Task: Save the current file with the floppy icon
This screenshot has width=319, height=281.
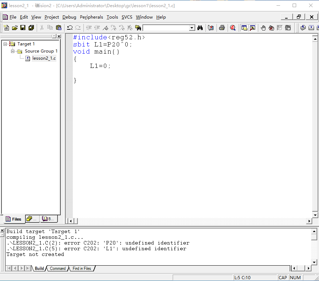Action: 23,28
